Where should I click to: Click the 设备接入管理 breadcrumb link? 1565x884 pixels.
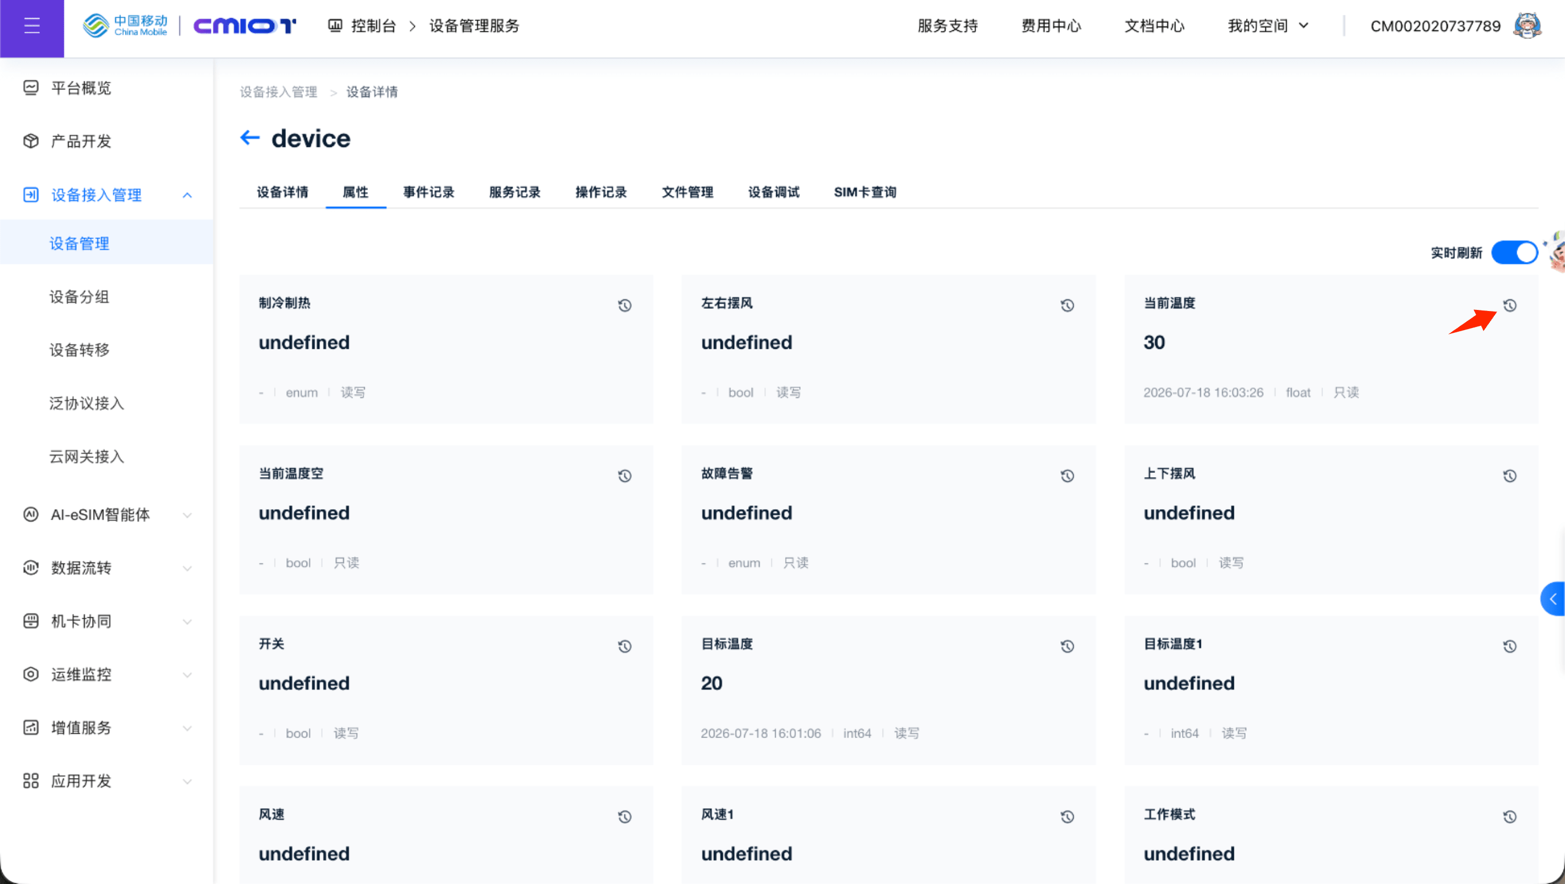(278, 92)
